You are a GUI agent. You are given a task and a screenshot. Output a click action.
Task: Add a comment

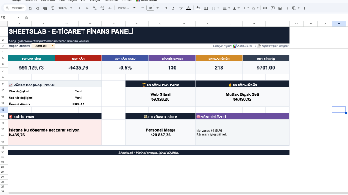(x=273, y=8)
